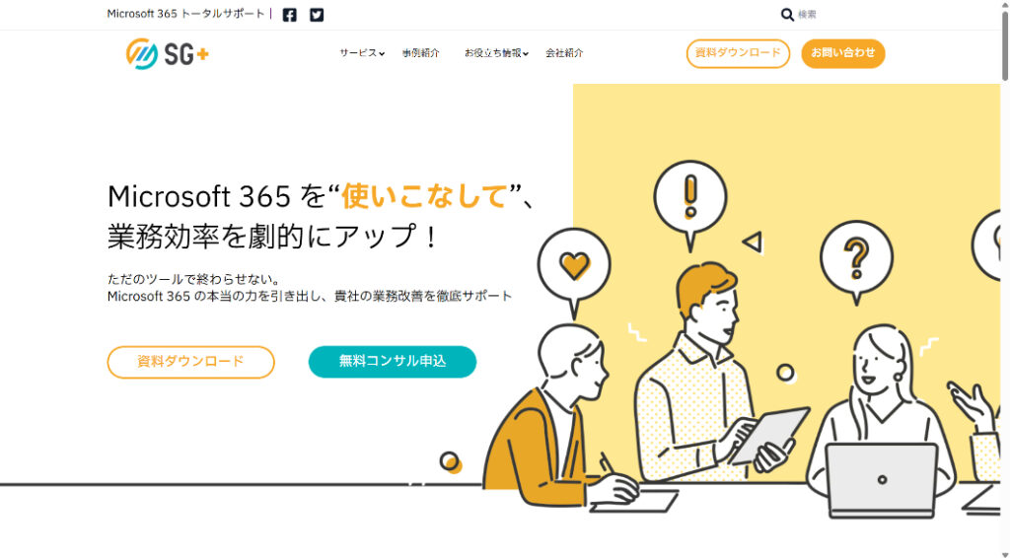Click the laptop illustration
Image resolution: width=1010 pixels, height=558 pixels.
[882, 479]
